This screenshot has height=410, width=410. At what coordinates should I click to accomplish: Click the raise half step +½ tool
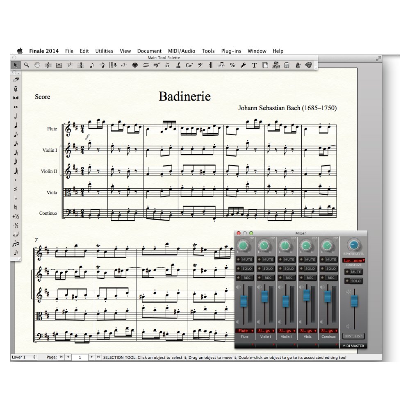(x=16, y=216)
